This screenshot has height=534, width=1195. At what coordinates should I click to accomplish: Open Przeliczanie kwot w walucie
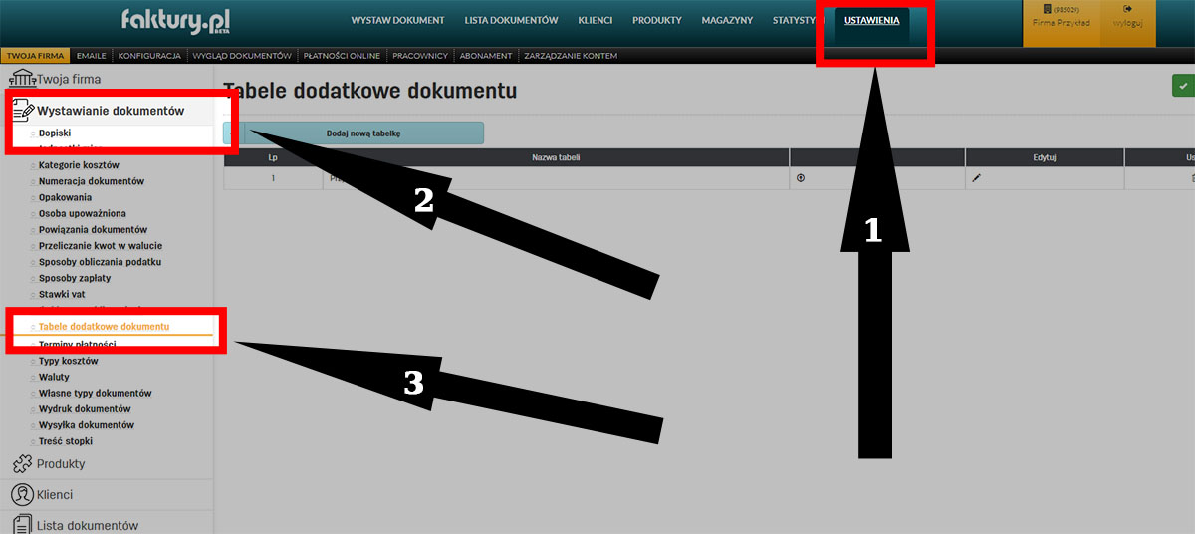pos(101,245)
